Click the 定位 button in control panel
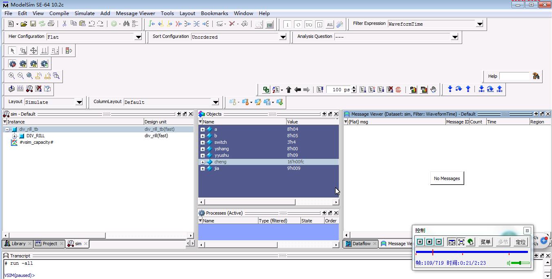Screen dimensions: 552x279 pos(521,242)
